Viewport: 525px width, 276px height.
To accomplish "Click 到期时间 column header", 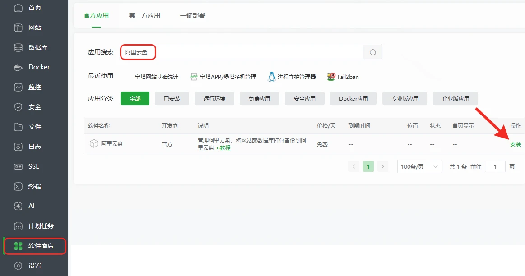I will click(x=359, y=126).
